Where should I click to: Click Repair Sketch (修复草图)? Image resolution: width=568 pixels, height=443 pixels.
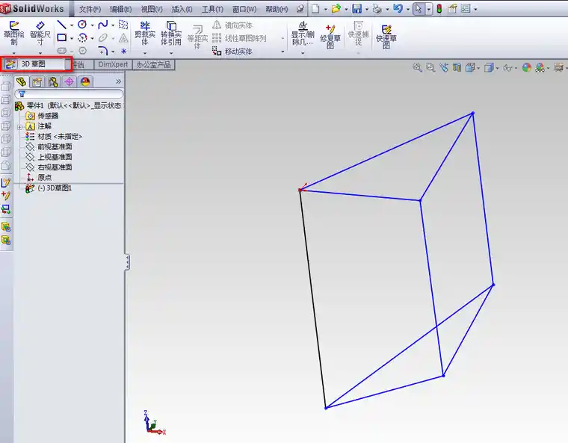330,36
